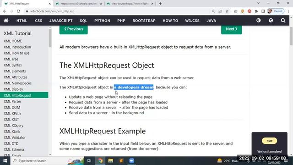Open a new browser tab with plus
Image resolution: width=293 pixels, height=165 pixels.
point(160,4)
